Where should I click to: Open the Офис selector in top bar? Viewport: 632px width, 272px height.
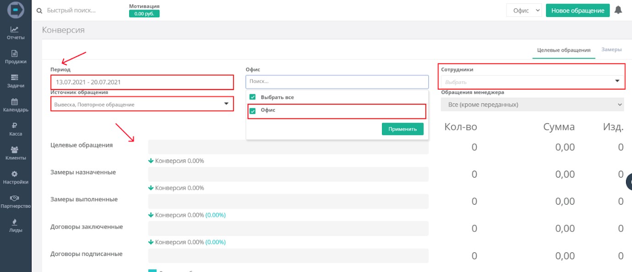point(524,11)
